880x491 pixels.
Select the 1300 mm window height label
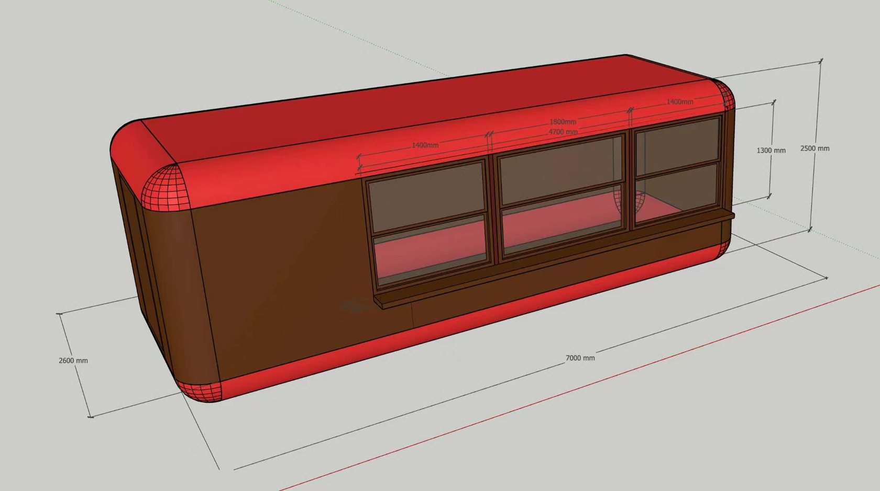[771, 151]
